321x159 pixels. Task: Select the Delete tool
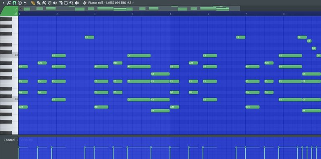pyautogui.click(x=50, y=3)
